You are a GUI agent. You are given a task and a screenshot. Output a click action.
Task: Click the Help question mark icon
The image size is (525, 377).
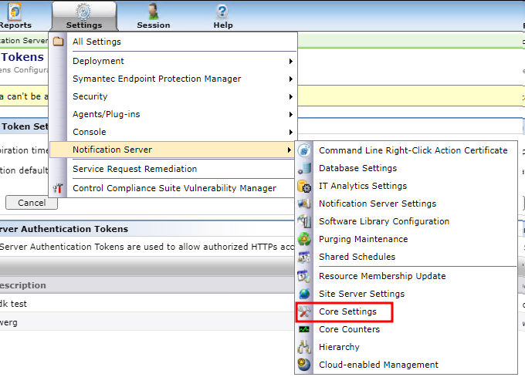coord(222,12)
